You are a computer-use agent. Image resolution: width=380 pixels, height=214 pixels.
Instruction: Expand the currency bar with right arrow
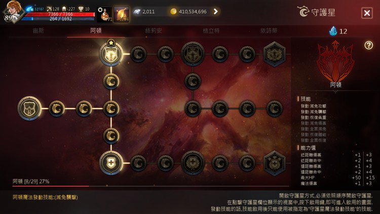click(x=215, y=11)
